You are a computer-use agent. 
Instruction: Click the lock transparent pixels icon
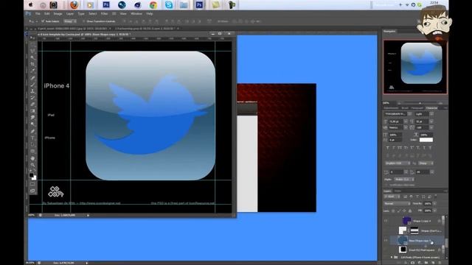click(393, 211)
